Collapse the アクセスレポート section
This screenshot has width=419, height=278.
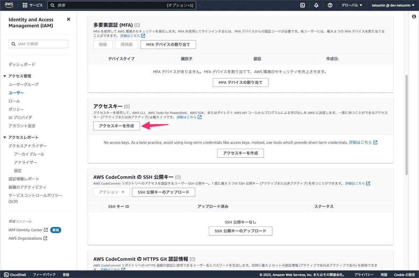5,137
